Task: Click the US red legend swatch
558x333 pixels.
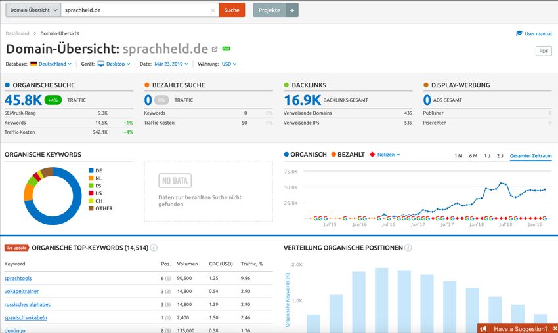Action: [x=91, y=193]
